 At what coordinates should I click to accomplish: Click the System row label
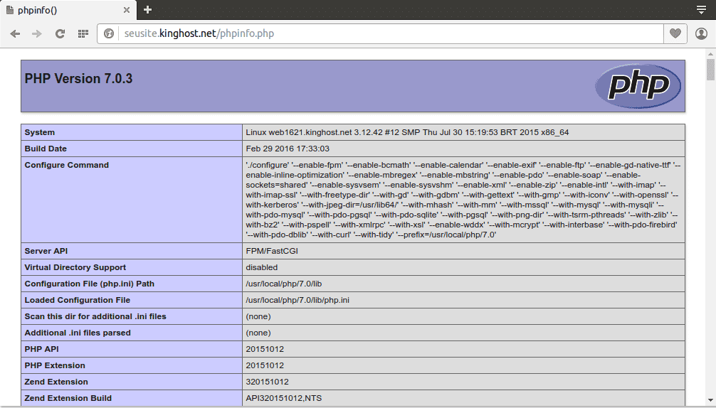(x=40, y=132)
